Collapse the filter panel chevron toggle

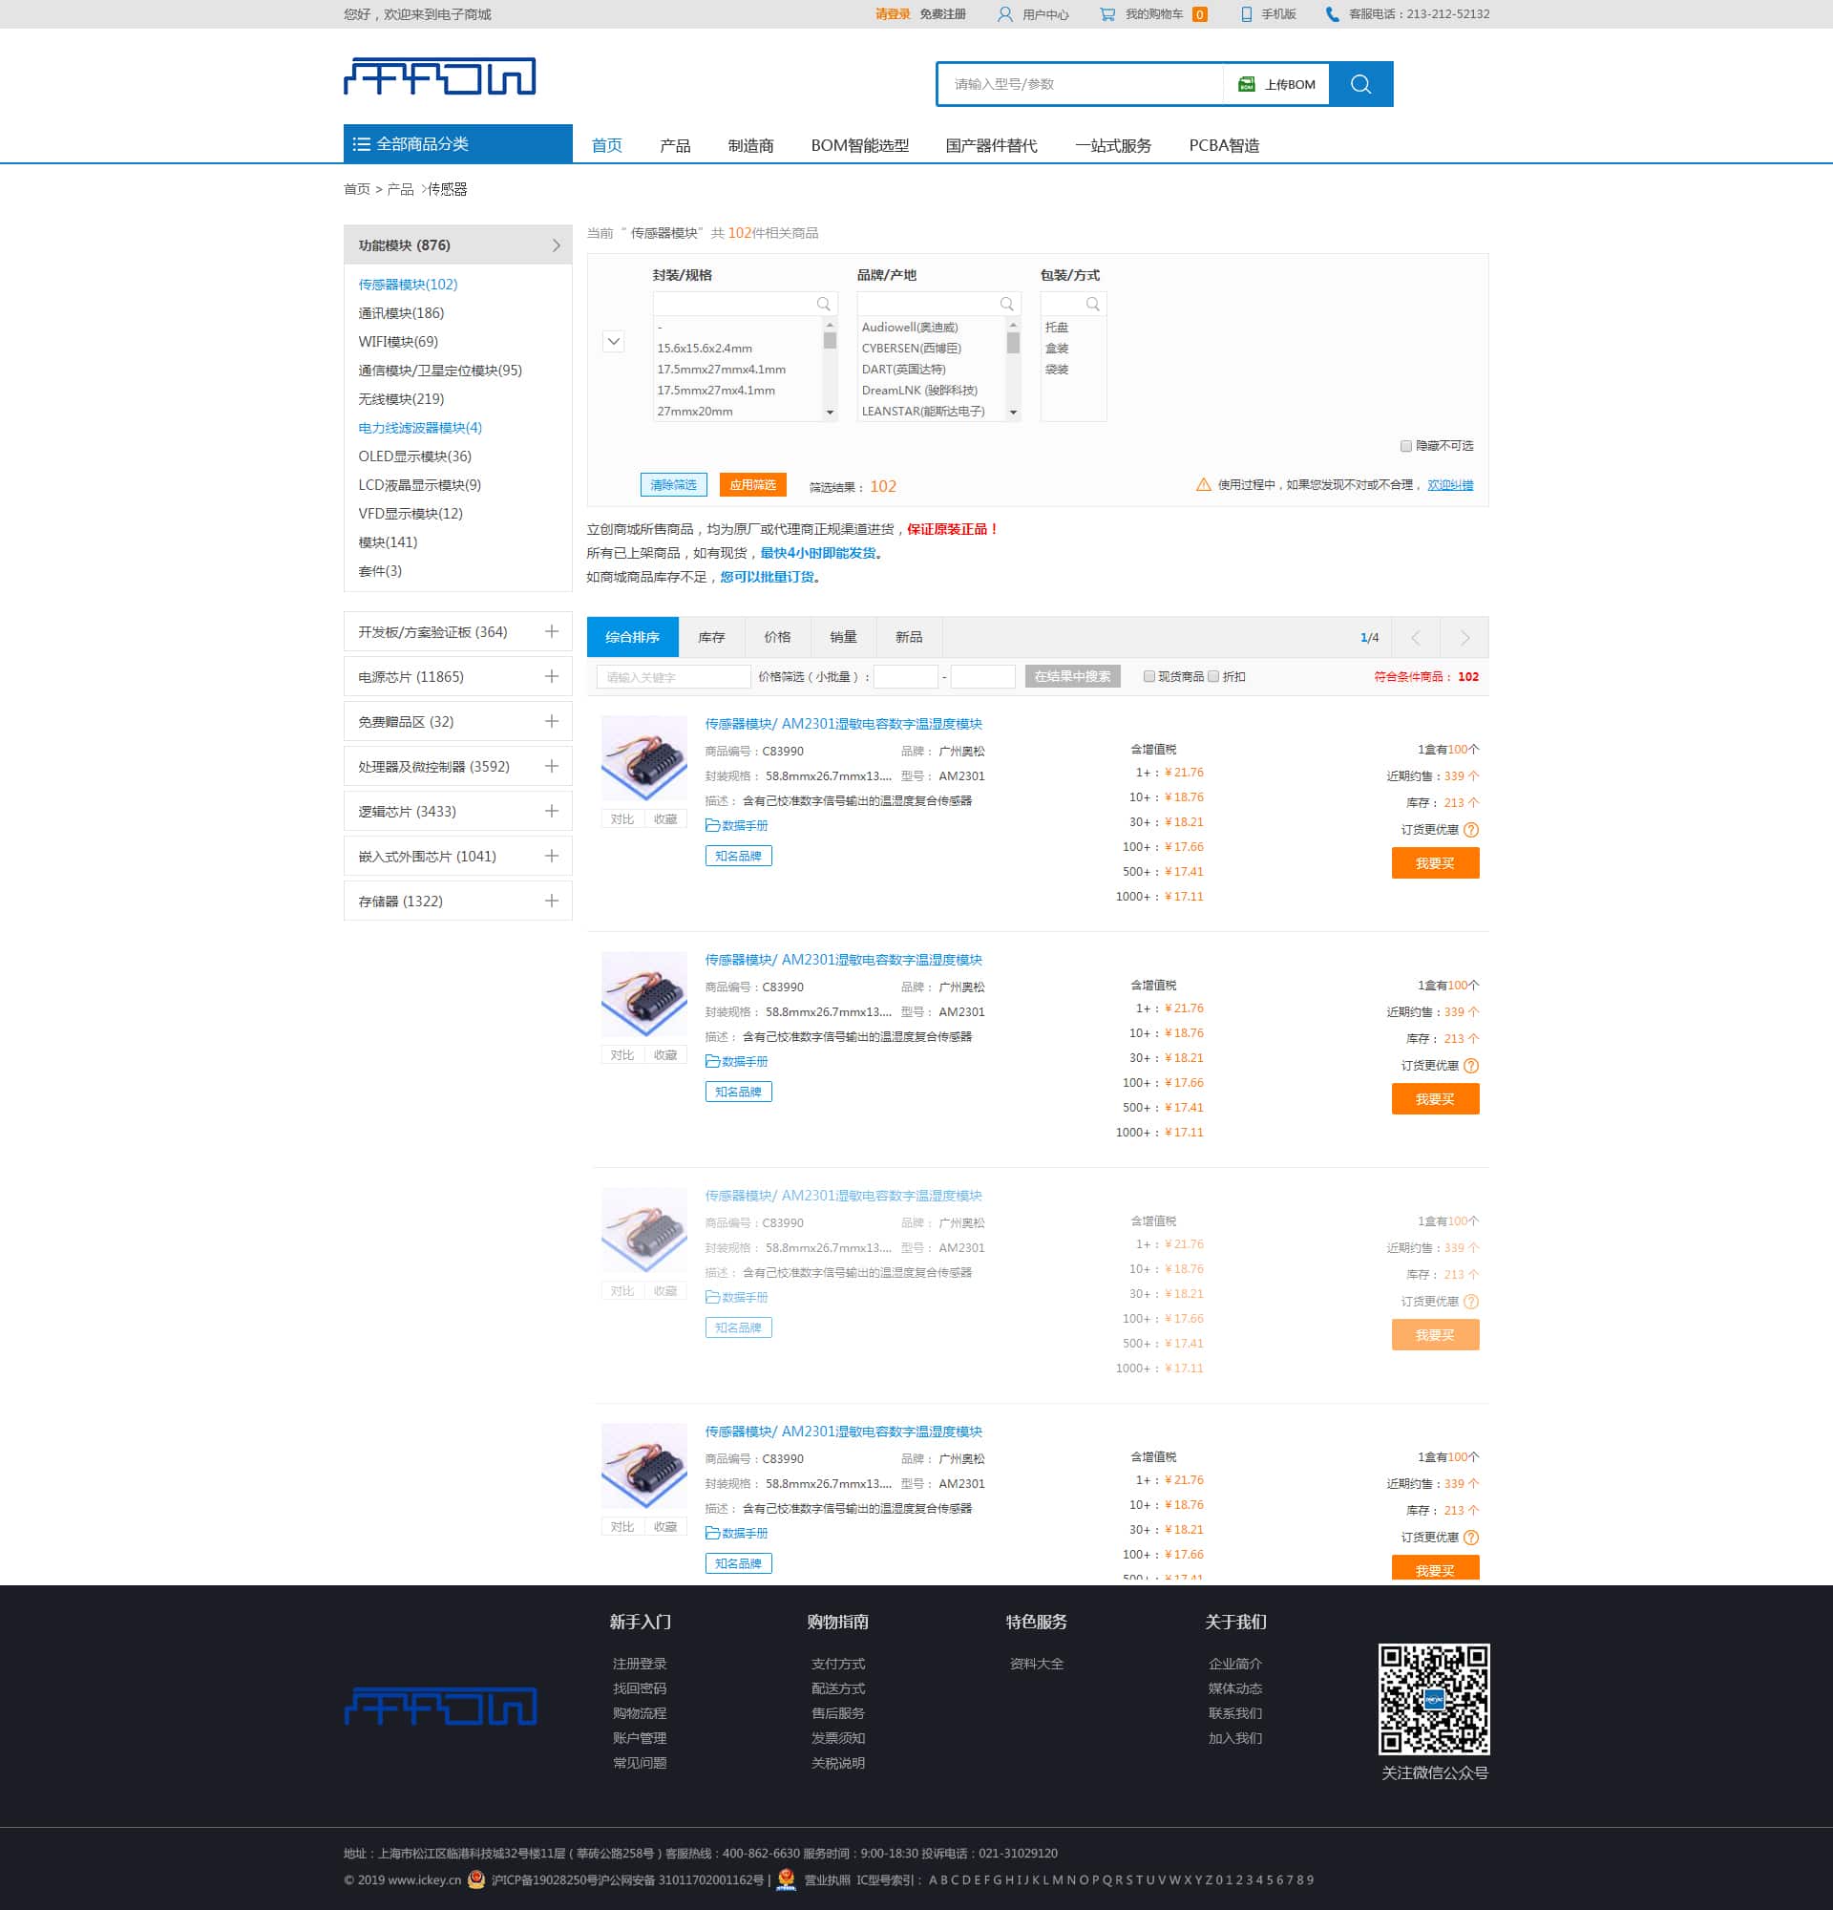[614, 342]
